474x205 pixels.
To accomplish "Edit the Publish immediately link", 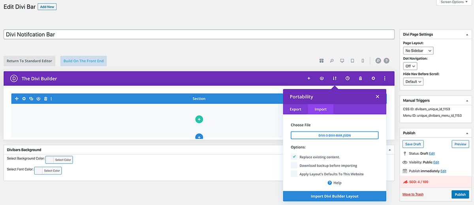I will pyautogui.click(x=443, y=171).
